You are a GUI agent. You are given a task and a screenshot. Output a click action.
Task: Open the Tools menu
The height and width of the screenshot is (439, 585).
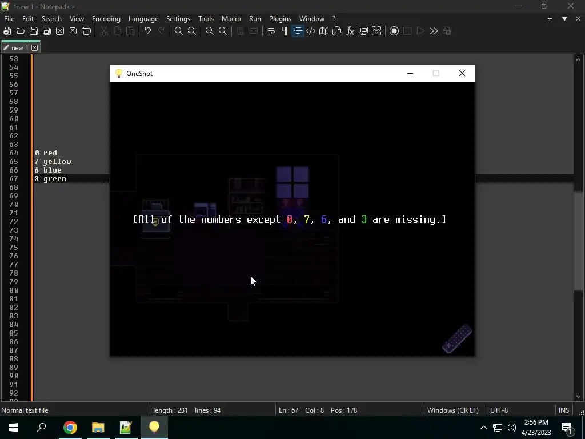pos(206,19)
